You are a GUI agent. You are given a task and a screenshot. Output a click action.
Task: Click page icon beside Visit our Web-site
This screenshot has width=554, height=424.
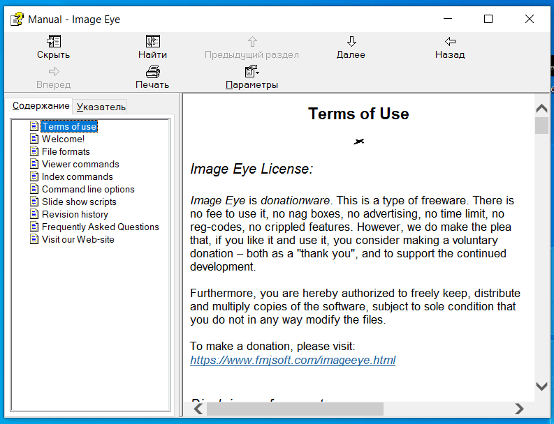(34, 239)
